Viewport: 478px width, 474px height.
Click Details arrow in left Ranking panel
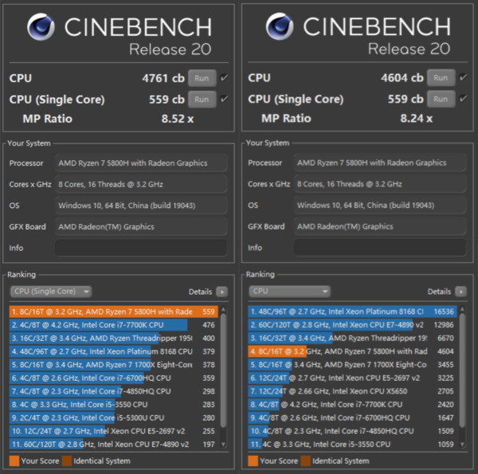click(222, 292)
